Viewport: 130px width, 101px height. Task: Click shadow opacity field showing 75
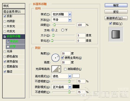tap(81, 92)
